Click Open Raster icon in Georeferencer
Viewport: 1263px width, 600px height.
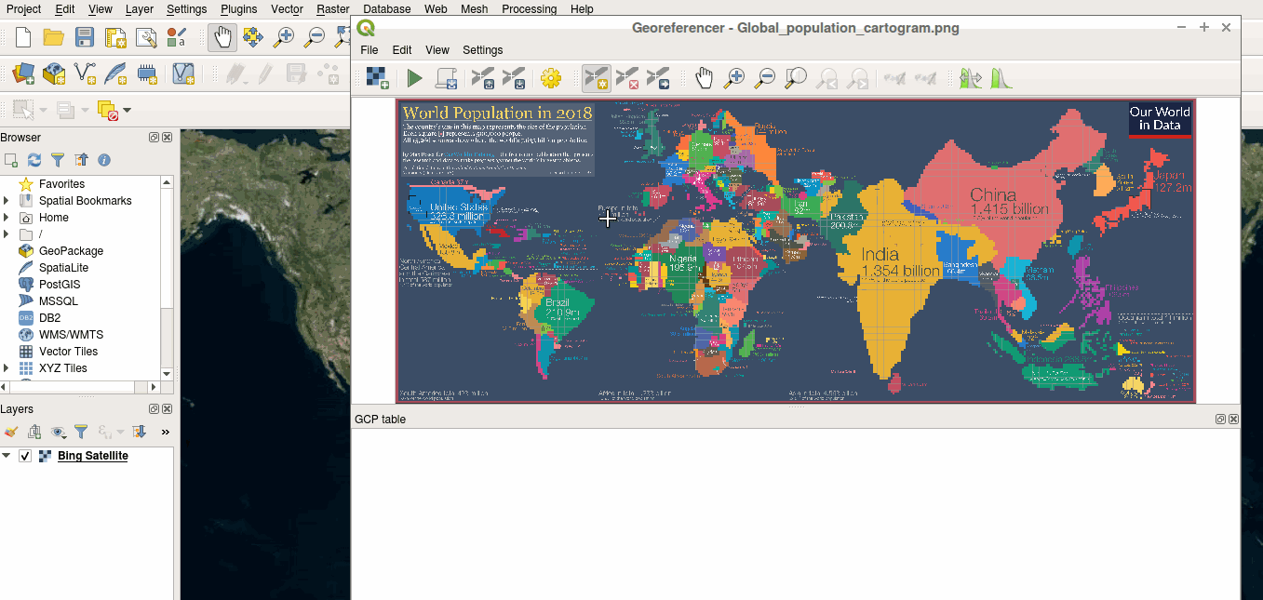point(377,78)
